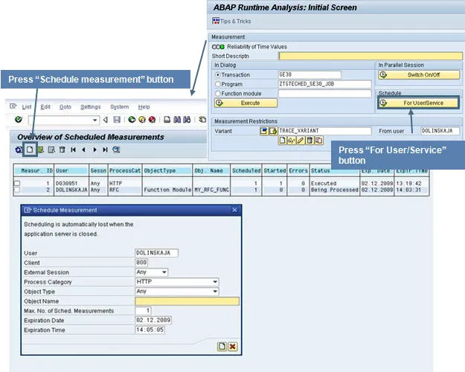Viewport: 465px width, 372px height.
Task: Open the Object Type dropdown
Action: click(x=215, y=292)
